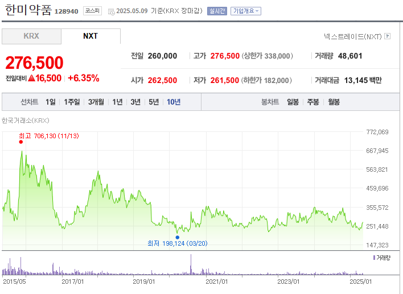Click the red up-triangle beside 16,500
Screen dimensions: 403x294
tap(31, 78)
